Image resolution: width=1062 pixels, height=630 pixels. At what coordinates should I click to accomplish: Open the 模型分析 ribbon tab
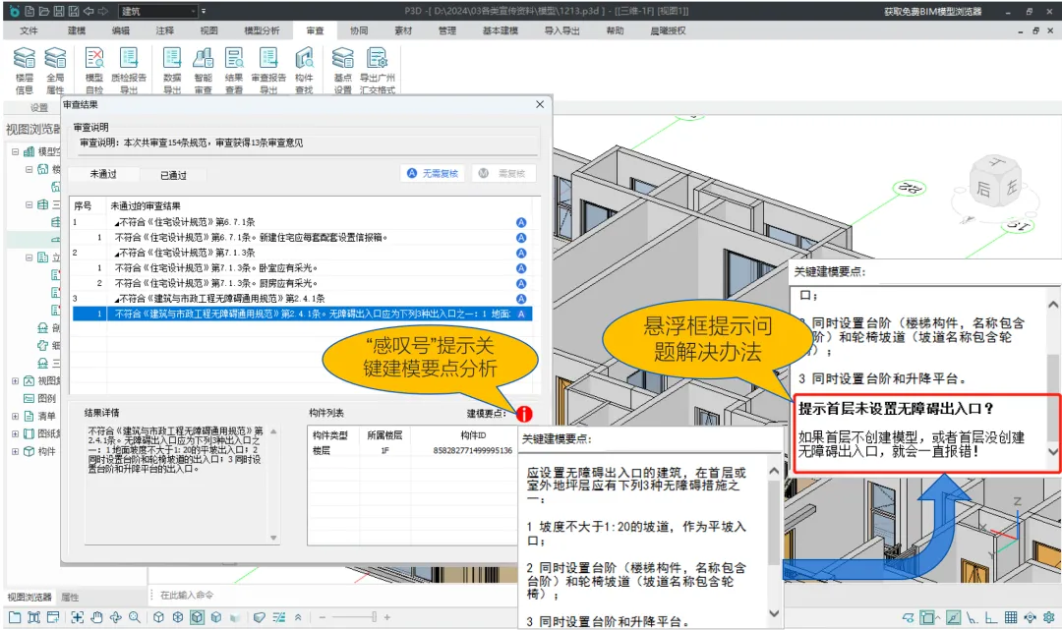pos(261,30)
